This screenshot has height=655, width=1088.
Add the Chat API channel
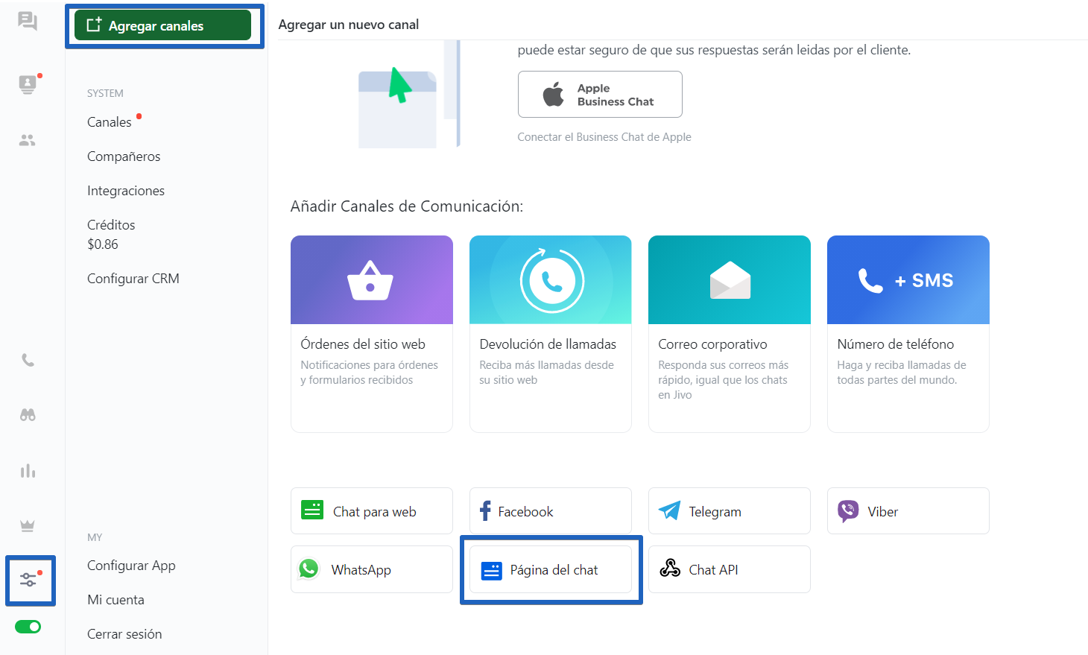coord(730,569)
